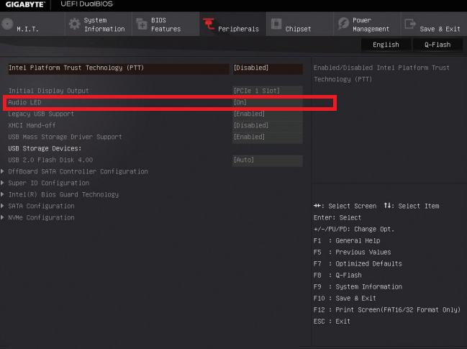The image size is (467, 349).
Task: Expand Intel(R) Bios Guard Technology arrow
Action: tap(2, 194)
